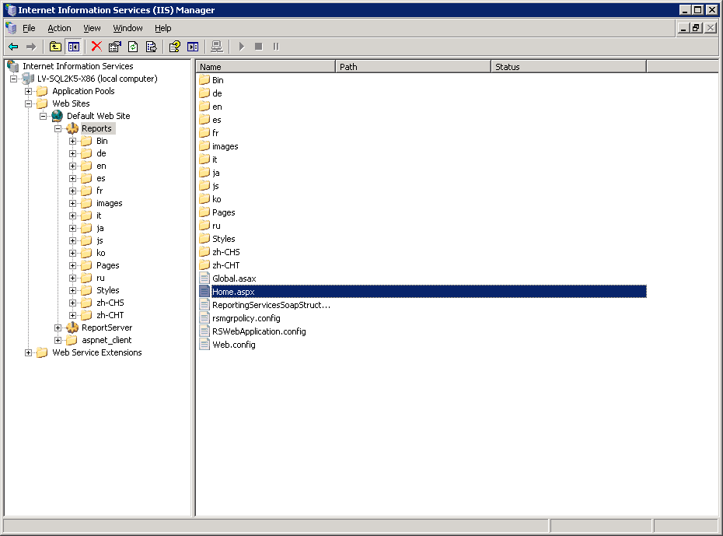The width and height of the screenshot is (723, 536).
Task: Click the red Delete toolbar icon
Action: pos(96,47)
